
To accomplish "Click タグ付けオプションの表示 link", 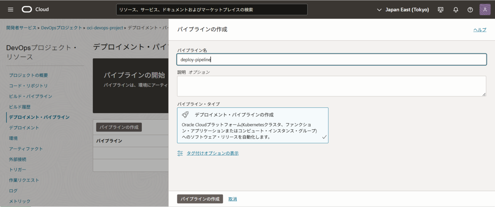I will pos(212,153).
